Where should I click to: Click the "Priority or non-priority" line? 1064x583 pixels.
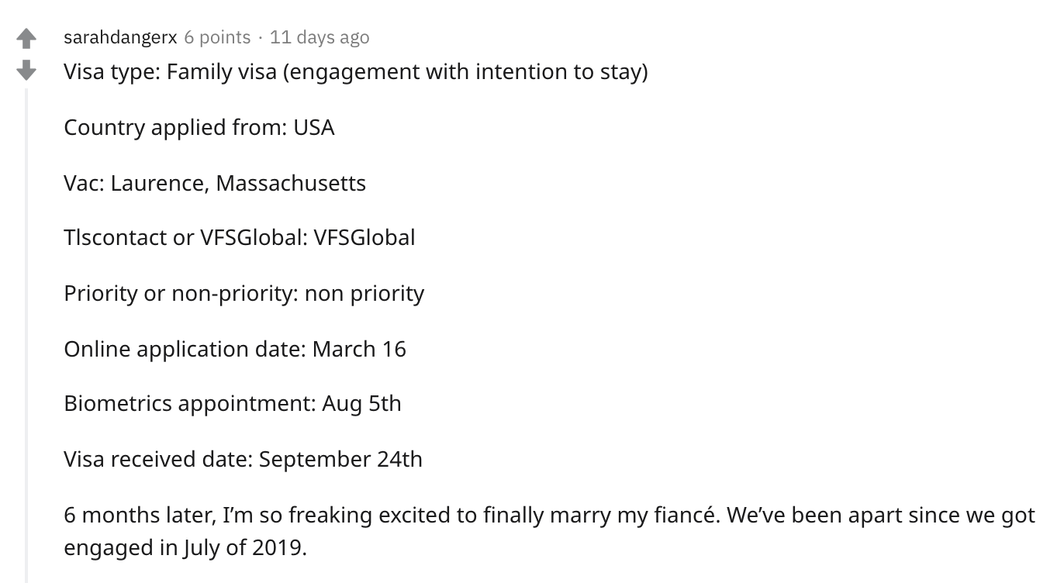244,294
